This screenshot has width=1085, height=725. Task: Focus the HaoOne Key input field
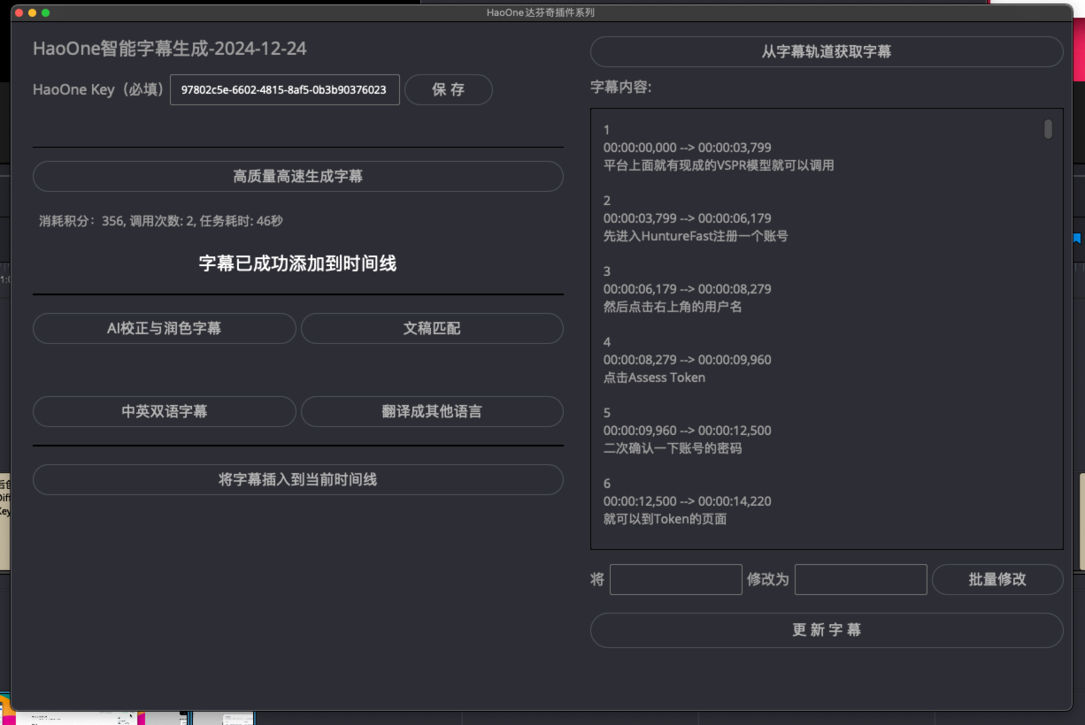pos(285,89)
